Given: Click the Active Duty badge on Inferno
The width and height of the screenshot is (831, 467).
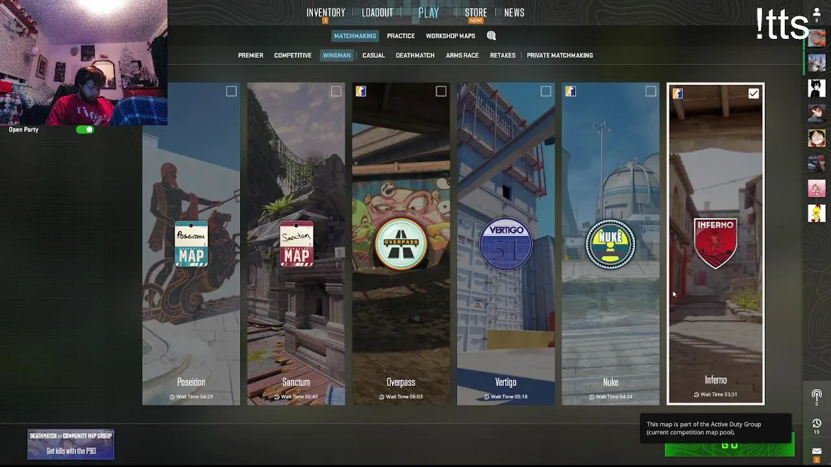Looking at the screenshot, I should click(677, 93).
